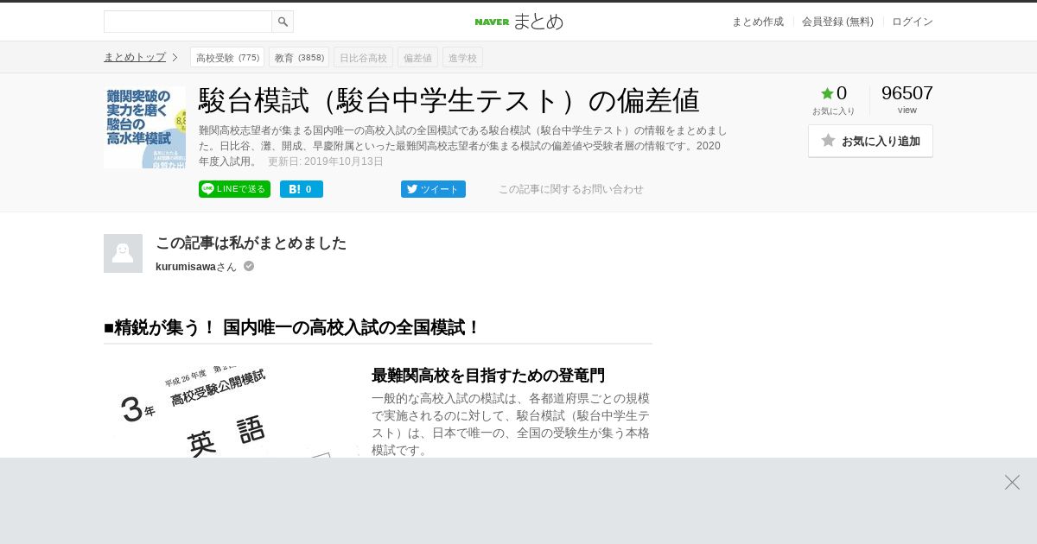Click the author avatar image
Image resolution: width=1037 pixels, height=544 pixels.
(123, 253)
